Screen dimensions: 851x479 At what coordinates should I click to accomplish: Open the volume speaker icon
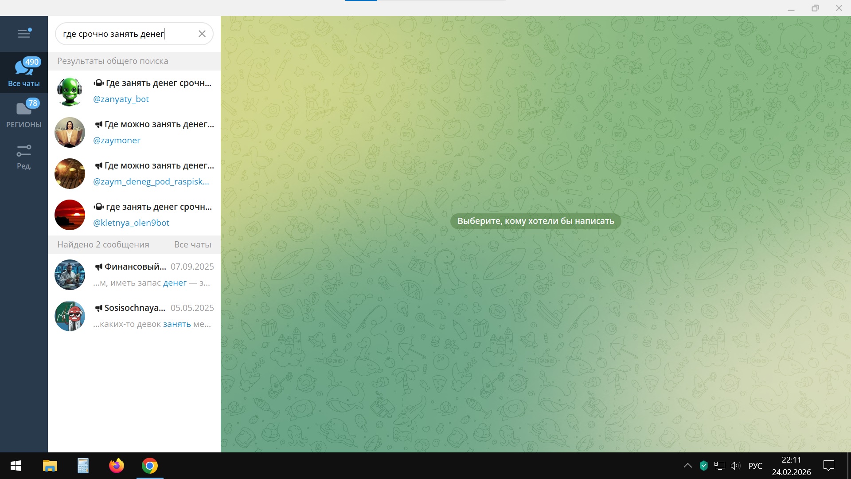tap(735, 466)
